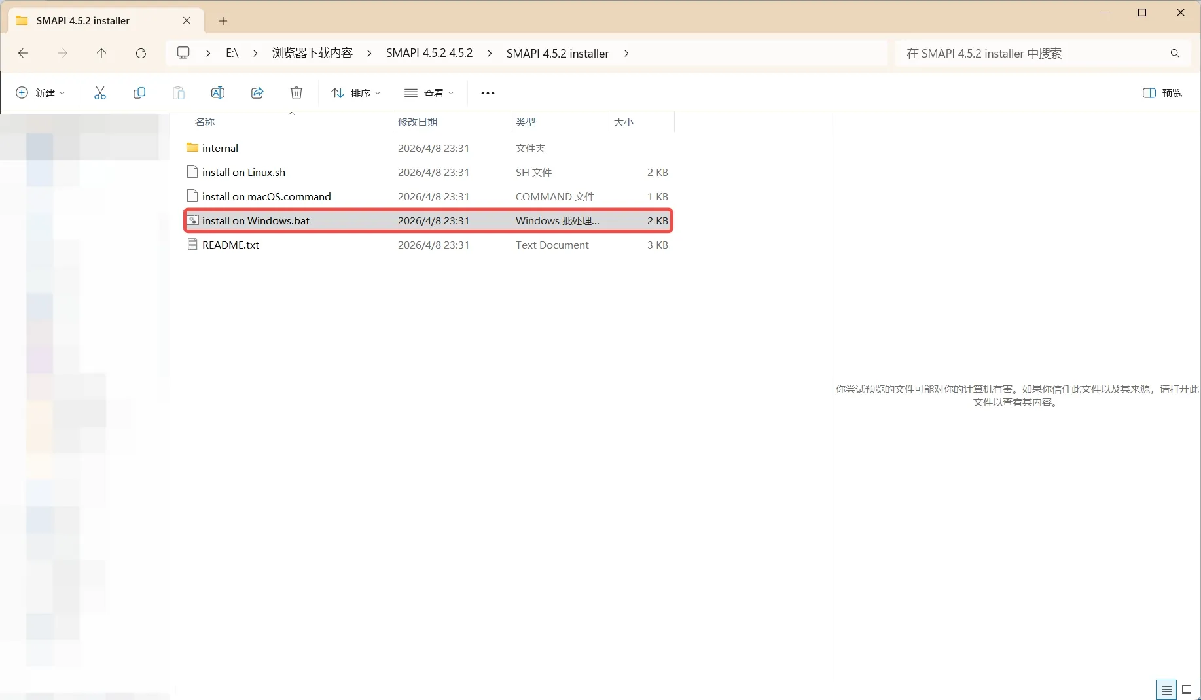Switch to details view layout

[1166, 690]
